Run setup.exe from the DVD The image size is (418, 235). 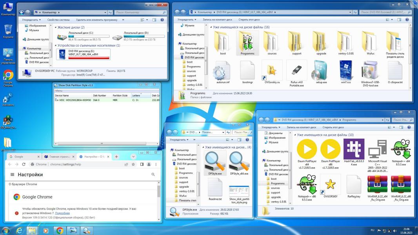pyautogui.click(x=321, y=72)
